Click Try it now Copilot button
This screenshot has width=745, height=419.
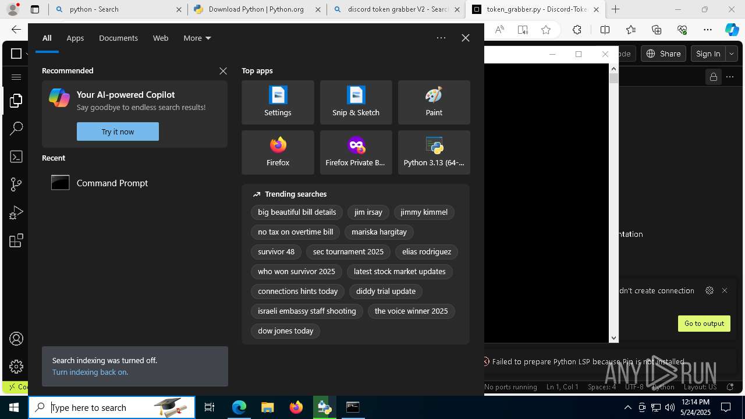118,132
